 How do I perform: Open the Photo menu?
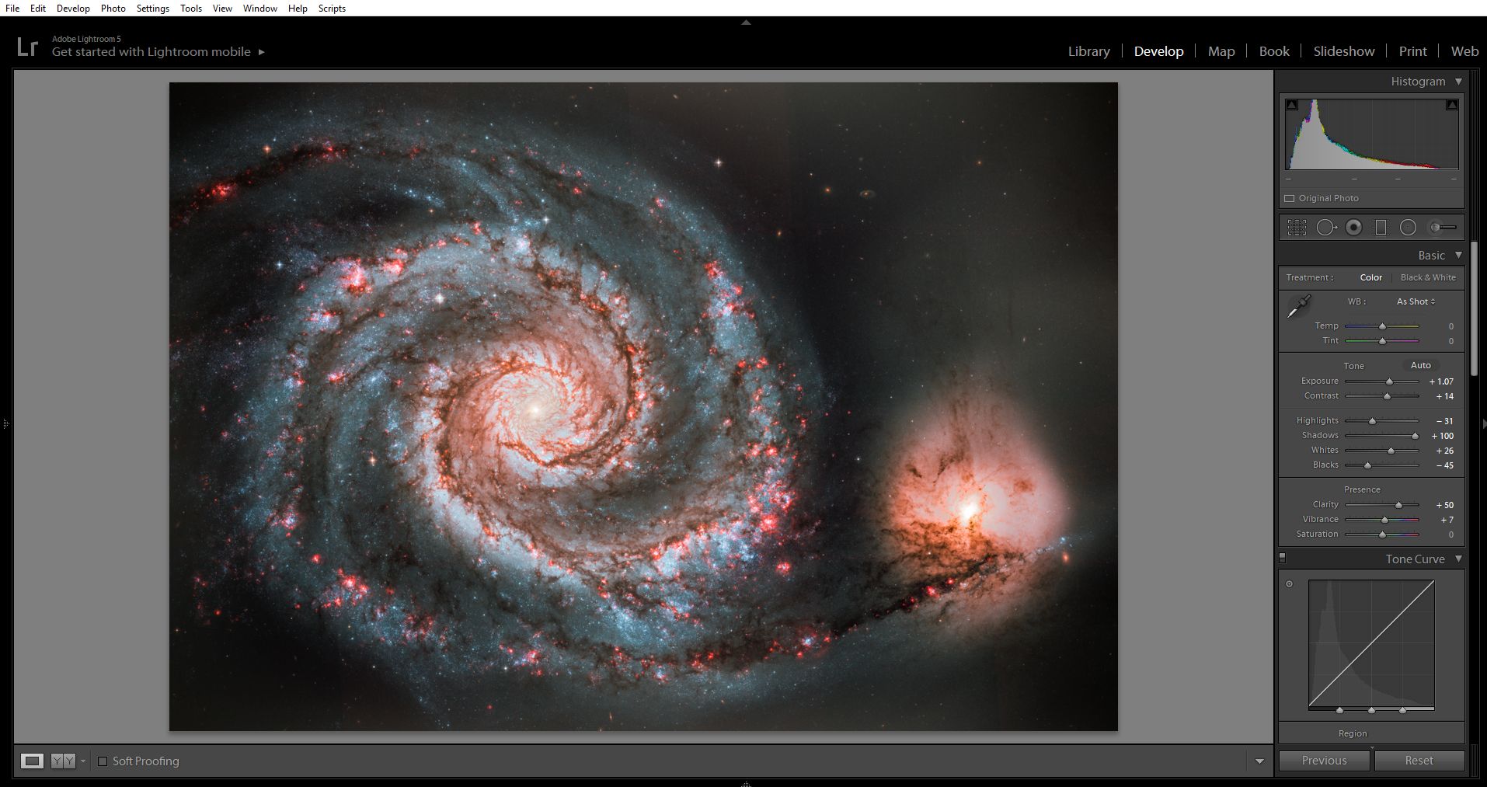[113, 9]
